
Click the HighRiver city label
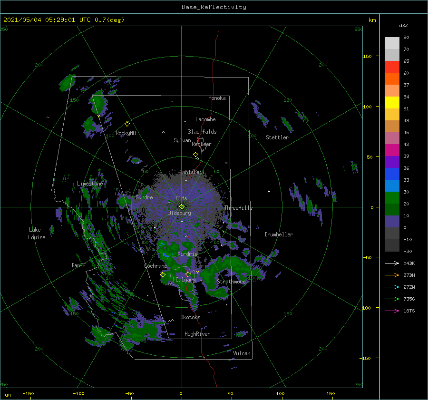[197, 334]
